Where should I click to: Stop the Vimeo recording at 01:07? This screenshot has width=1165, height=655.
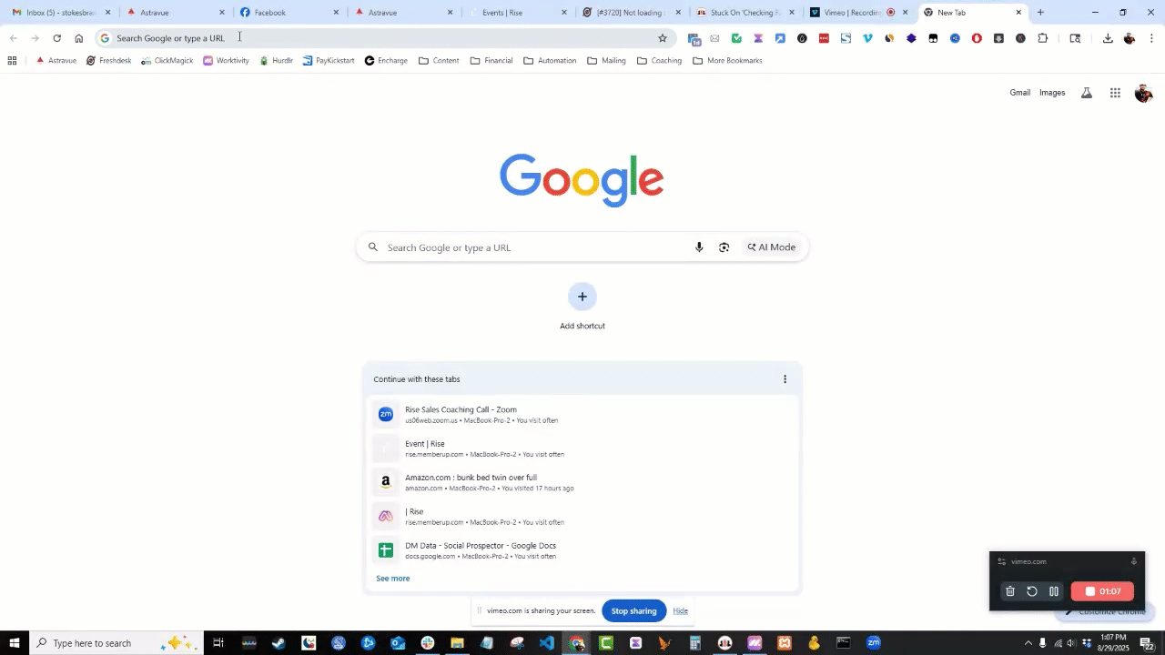[x=1103, y=591]
